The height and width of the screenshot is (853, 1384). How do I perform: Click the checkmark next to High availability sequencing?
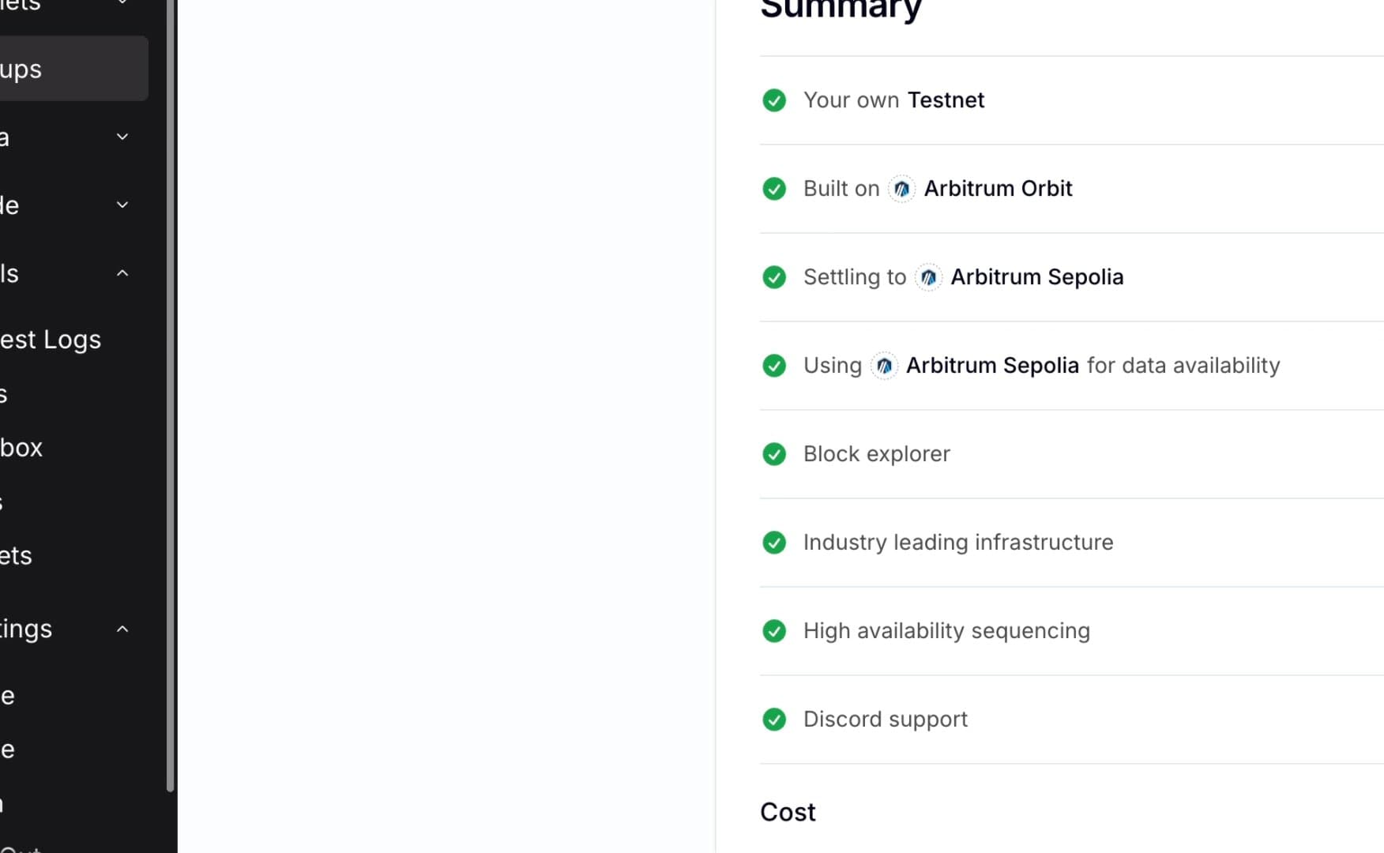(x=774, y=631)
